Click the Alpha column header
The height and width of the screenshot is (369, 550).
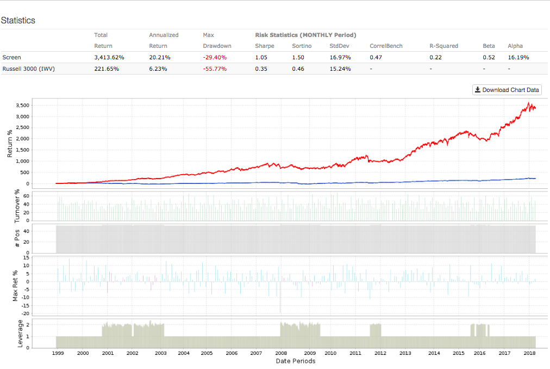click(x=515, y=46)
